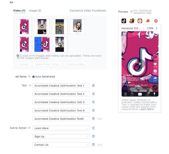Click the trash icon beside Contact Us
The image size is (169, 154).
(x=93, y=145)
